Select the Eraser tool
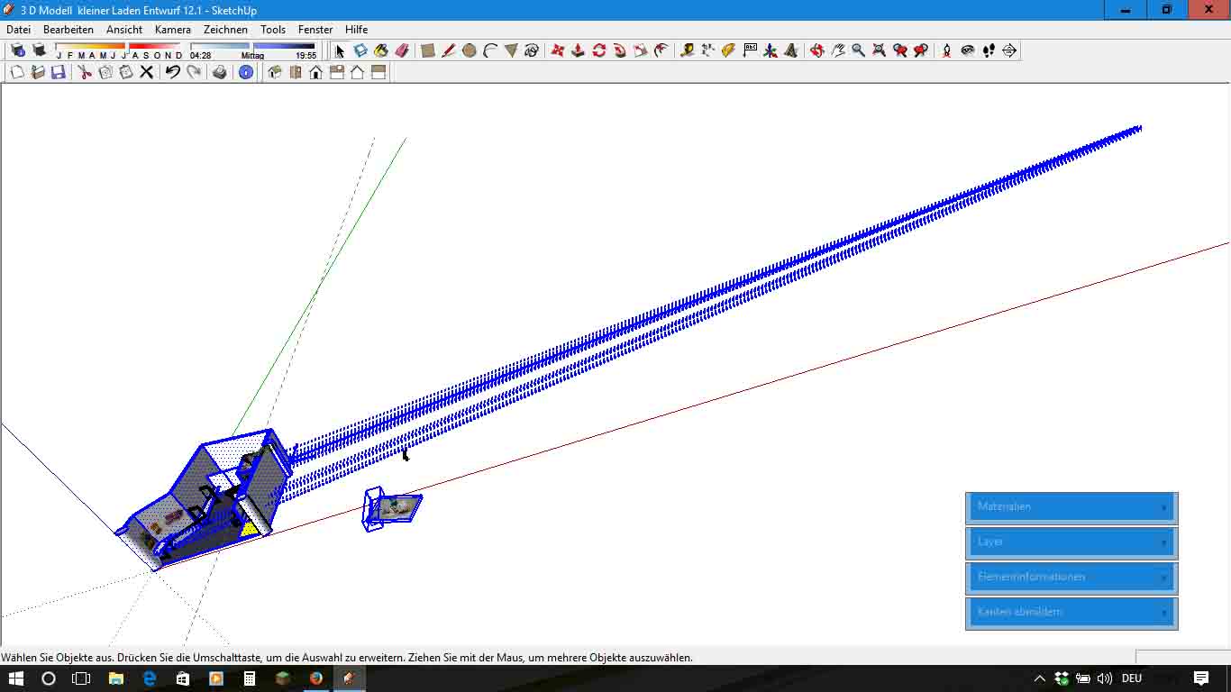 click(x=402, y=50)
